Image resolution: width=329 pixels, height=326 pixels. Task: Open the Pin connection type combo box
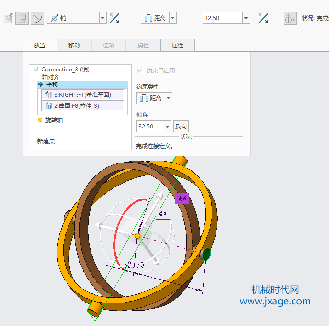tap(77, 18)
